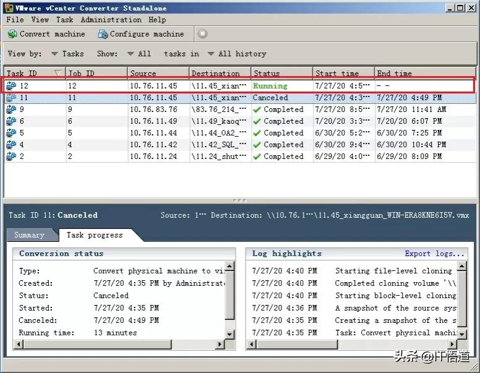Click the Source column header
The image size is (480, 373).
pyautogui.click(x=158, y=73)
